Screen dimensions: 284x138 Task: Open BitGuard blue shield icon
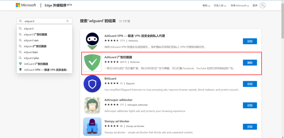click(x=92, y=84)
